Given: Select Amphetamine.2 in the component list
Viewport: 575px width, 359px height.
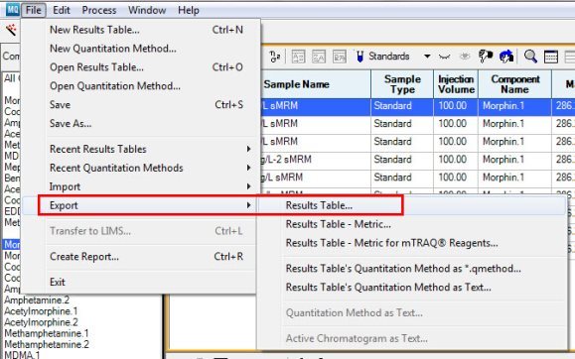Looking at the screenshot, I should click(37, 300).
